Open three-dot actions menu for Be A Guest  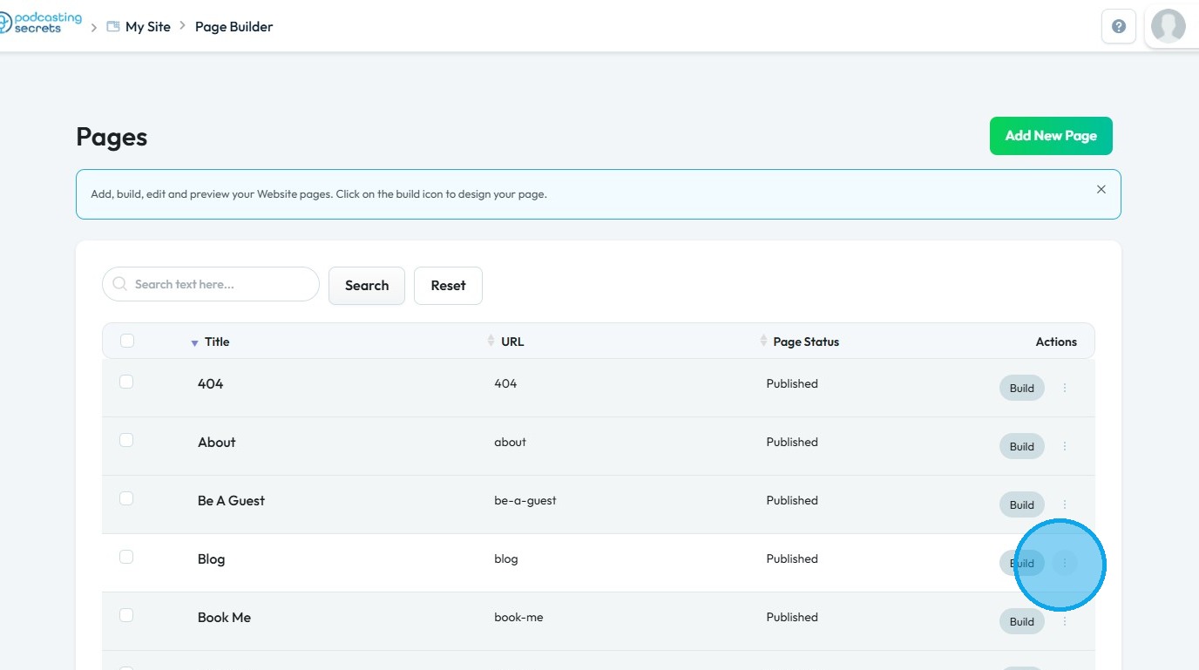(x=1065, y=504)
